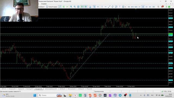Viewport: 174px width, 98px height.
Task: Set timeframe to M5
Action: pos(129,7)
